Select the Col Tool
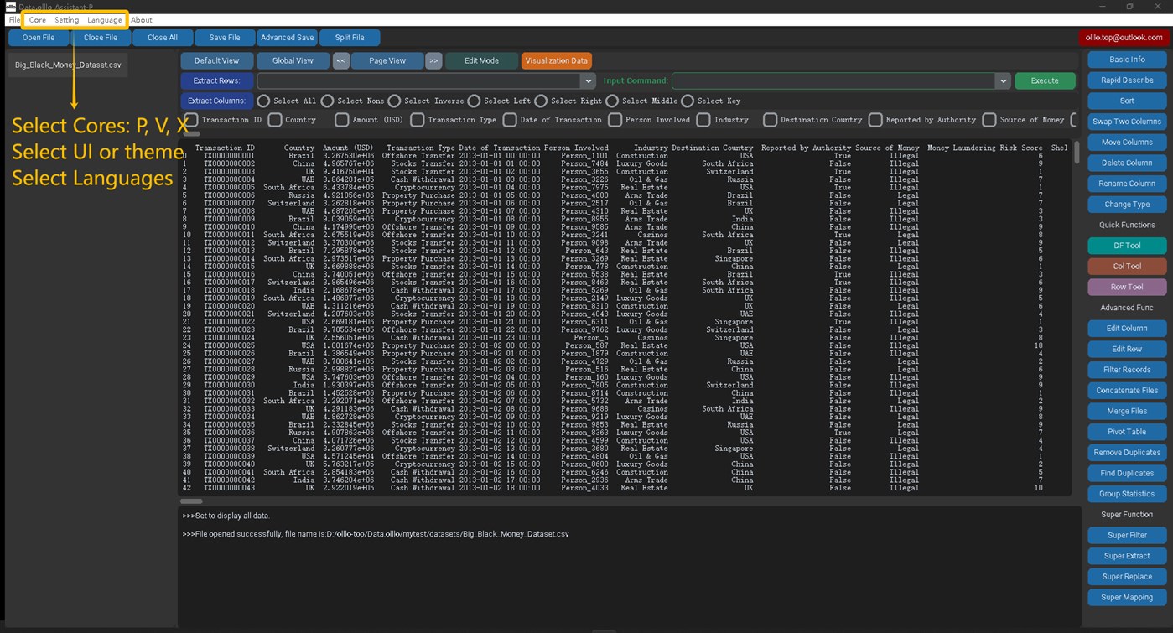This screenshot has height=633, width=1173. pos(1126,266)
